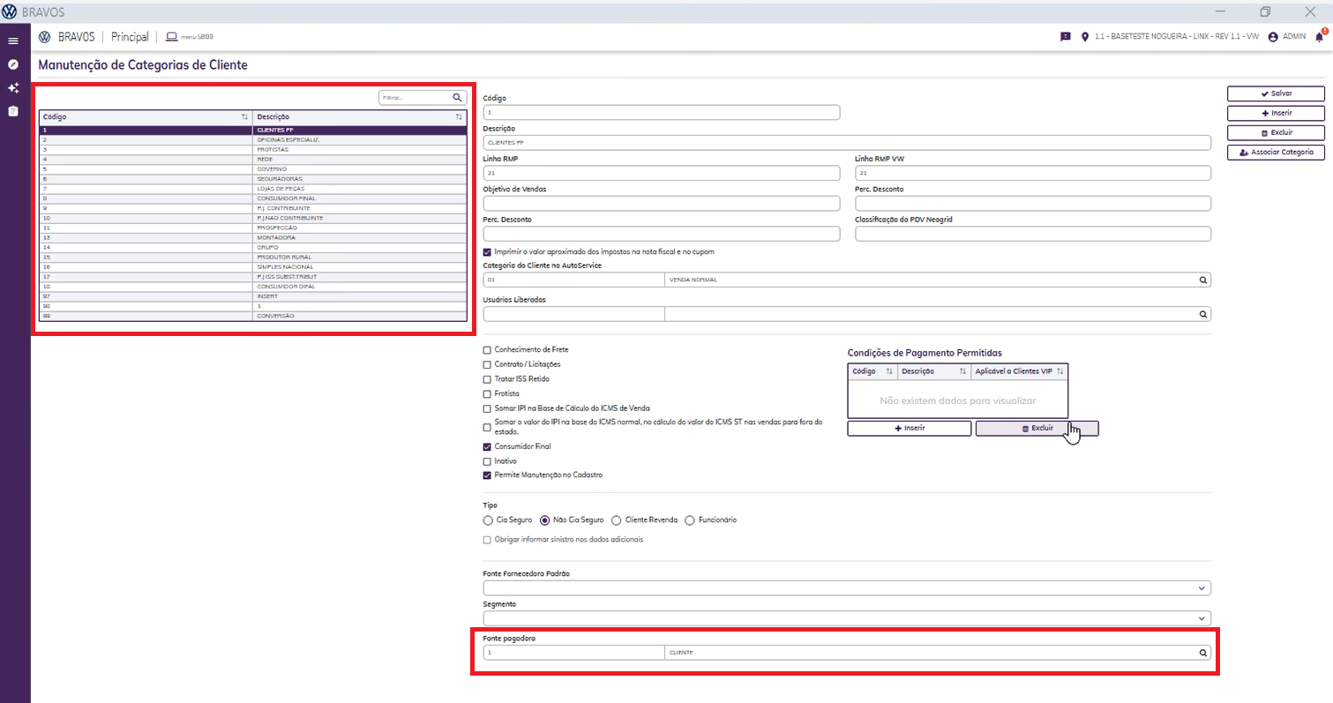Edit the Descrição field containing CLIENTES FF
1333x703 pixels.
[x=847, y=142]
